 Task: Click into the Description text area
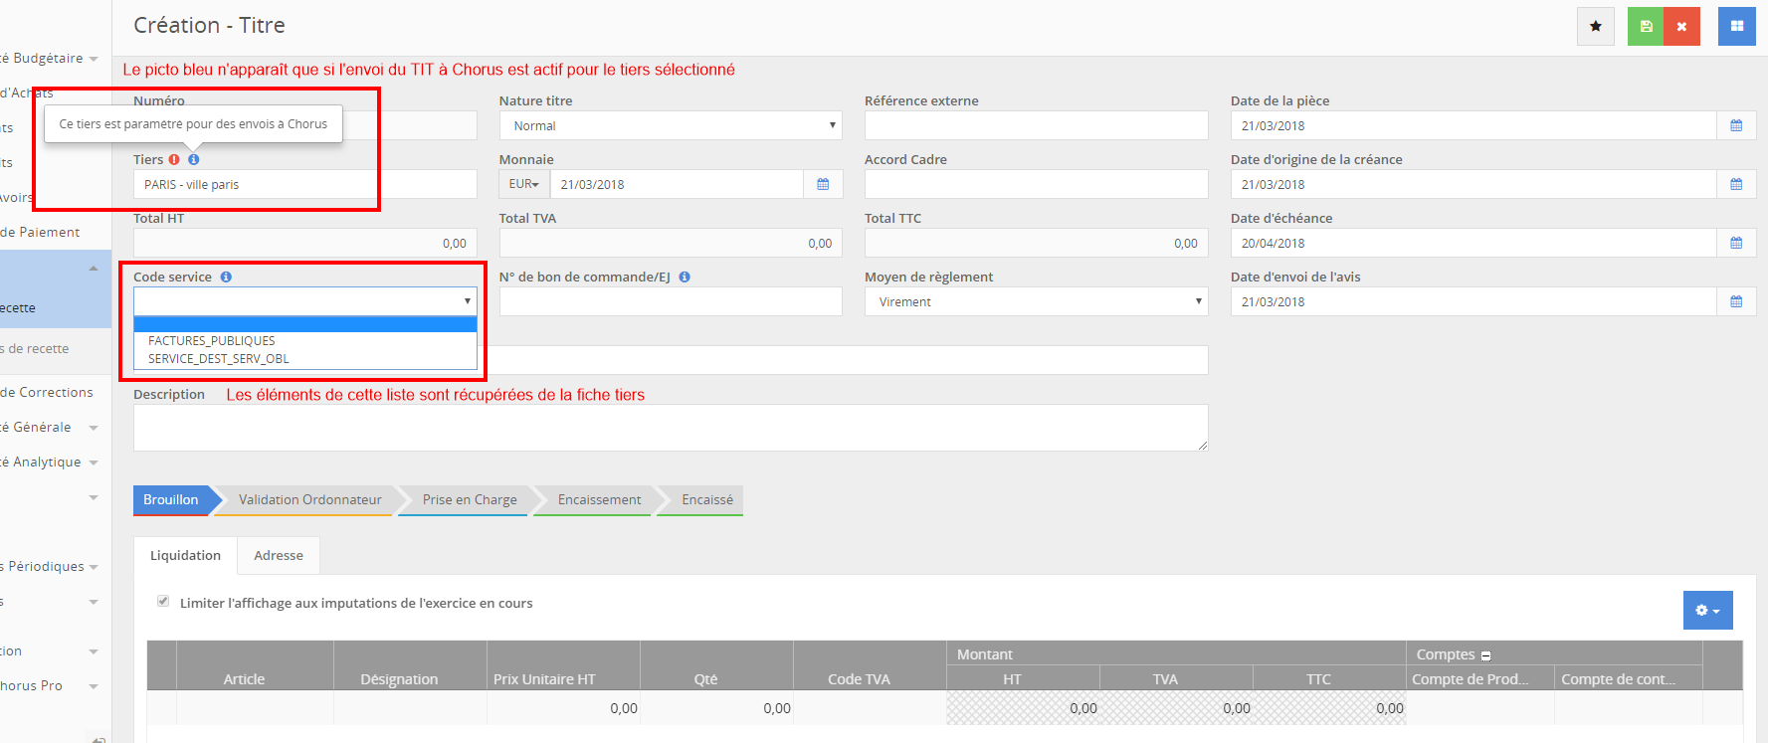click(x=670, y=428)
